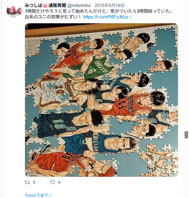Image resolution: width=189 pixels, height=198 pixels.
Task: Click the like count number
Action: click(x=59, y=182)
